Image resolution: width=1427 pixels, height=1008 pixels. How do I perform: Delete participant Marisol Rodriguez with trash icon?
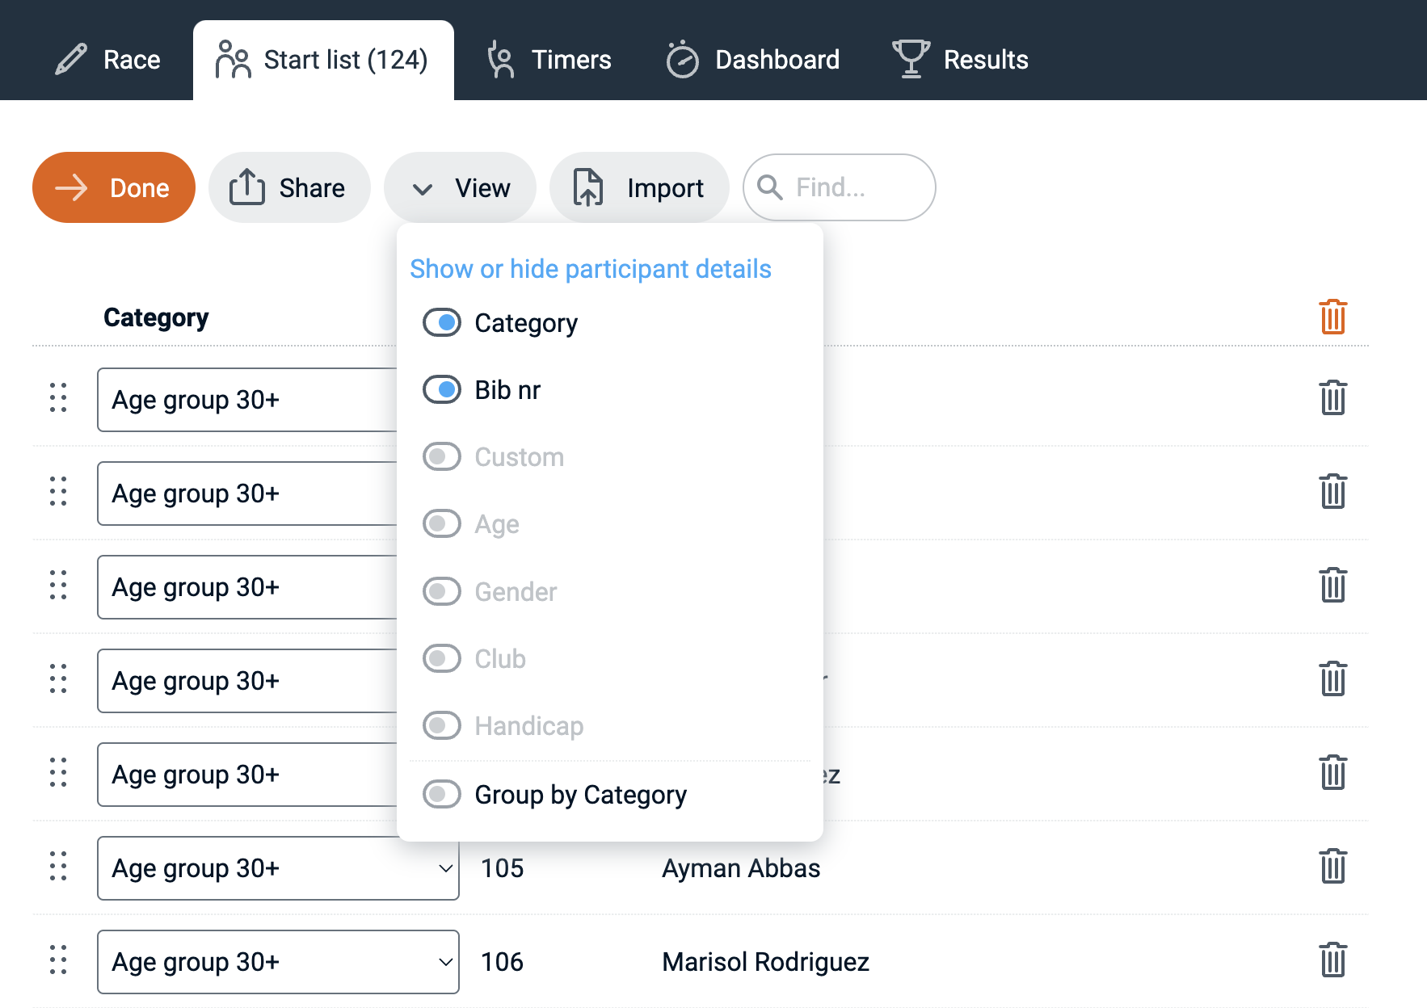[x=1332, y=960]
